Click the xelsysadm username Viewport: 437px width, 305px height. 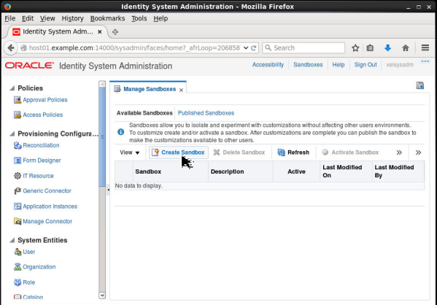point(400,65)
